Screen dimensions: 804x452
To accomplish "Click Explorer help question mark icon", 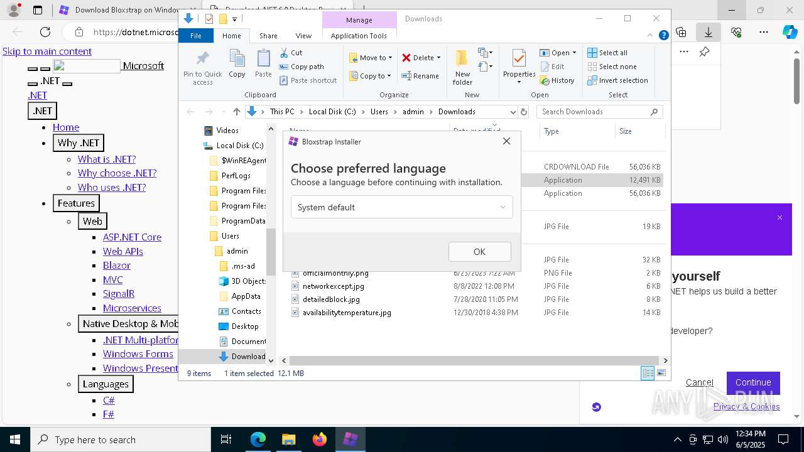I will [x=663, y=36].
